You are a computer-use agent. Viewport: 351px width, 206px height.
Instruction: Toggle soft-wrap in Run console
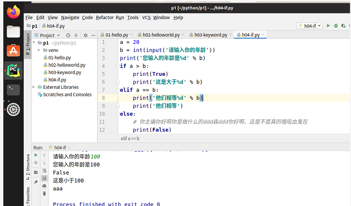click(x=44, y=171)
